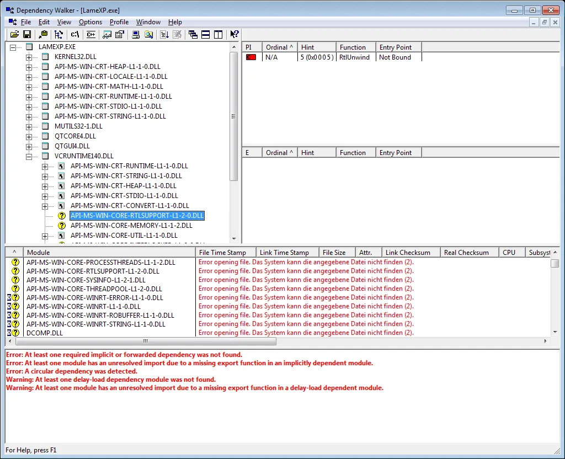Click the context Help arrow-question icon
This screenshot has width=565, height=459.
click(x=234, y=34)
